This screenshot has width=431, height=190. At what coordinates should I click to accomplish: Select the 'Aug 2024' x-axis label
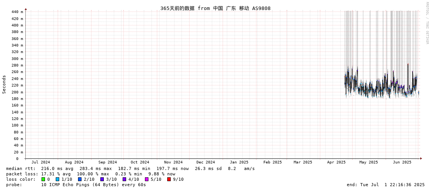click(74, 162)
